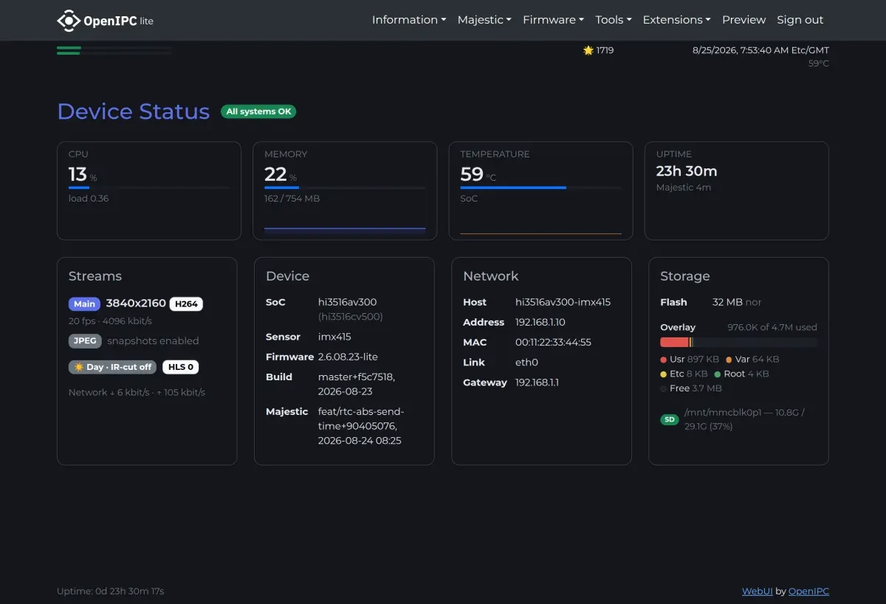Image resolution: width=886 pixels, height=604 pixels.
Task: Click the yellow Etc legend dot
Action: tap(664, 374)
